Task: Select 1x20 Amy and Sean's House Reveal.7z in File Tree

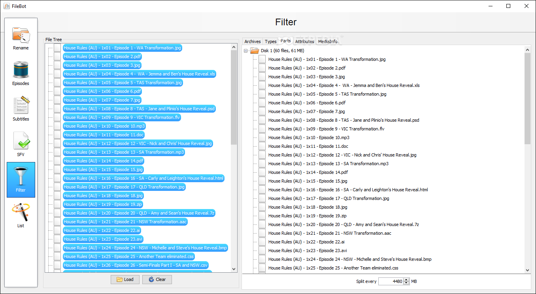Action: [139, 213]
